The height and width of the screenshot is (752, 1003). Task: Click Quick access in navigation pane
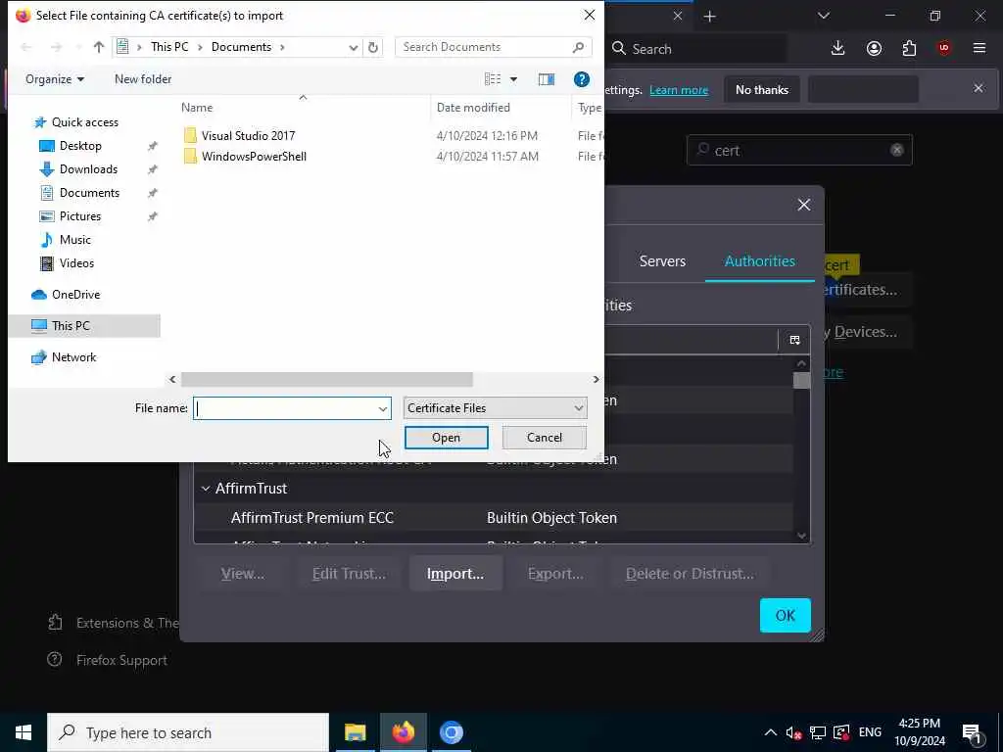(84, 122)
